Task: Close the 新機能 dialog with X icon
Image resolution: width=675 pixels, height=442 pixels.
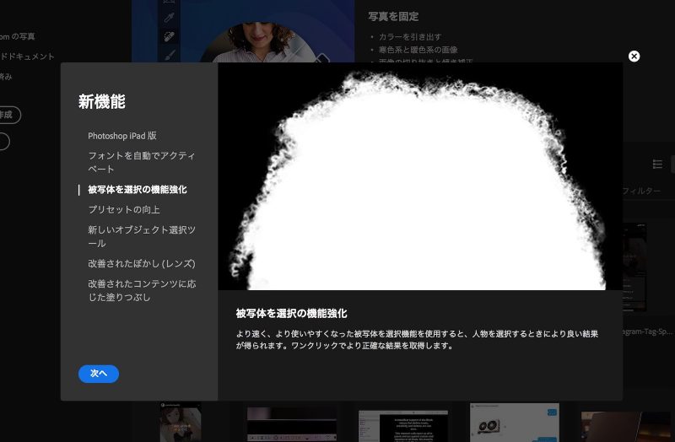Action: pyautogui.click(x=634, y=57)
